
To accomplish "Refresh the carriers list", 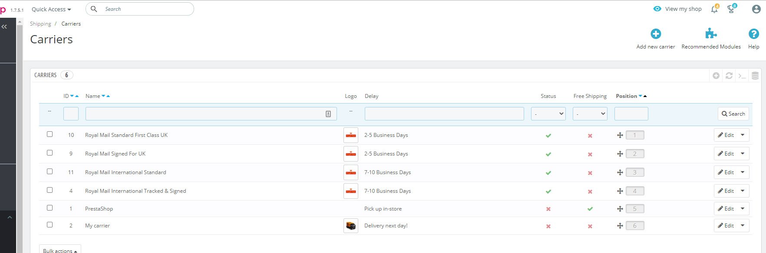I will click(x=729, y=76).
